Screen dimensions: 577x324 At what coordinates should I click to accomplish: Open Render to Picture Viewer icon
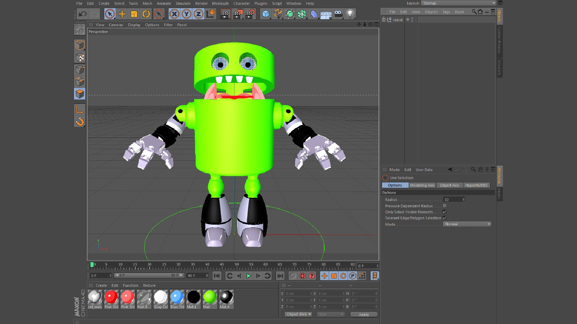coord(238,14)
